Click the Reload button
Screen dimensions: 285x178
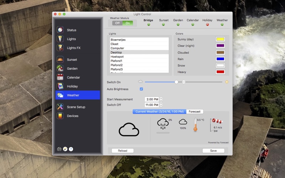tap(123, 151)
